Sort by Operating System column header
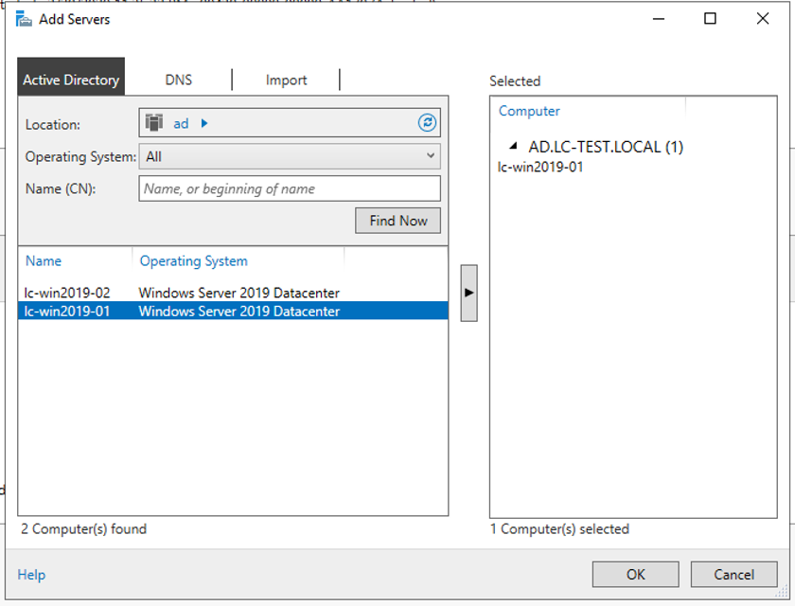The width and height of the screenshot is (795, 606). (194, 260)
